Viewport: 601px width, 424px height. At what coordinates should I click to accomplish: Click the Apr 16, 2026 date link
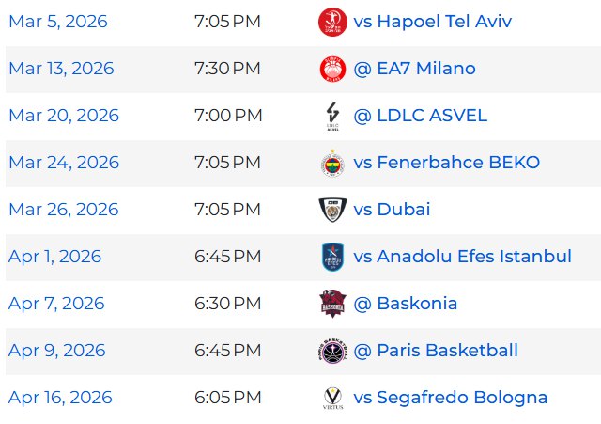[x=60, y=398]
